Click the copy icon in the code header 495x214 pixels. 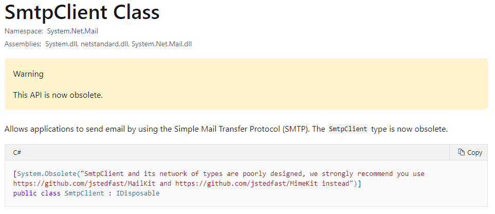click(461, 152)
